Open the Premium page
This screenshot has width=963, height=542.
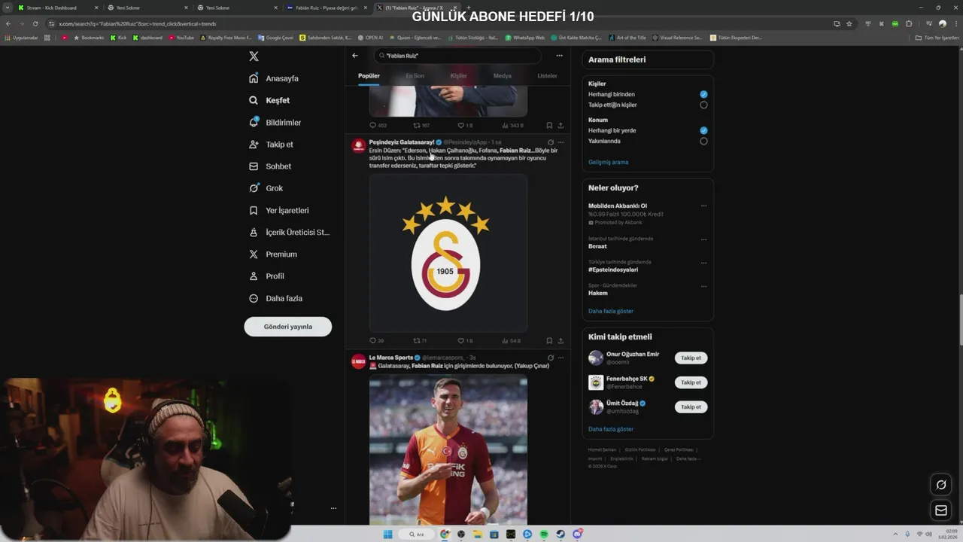pos(272,254)
